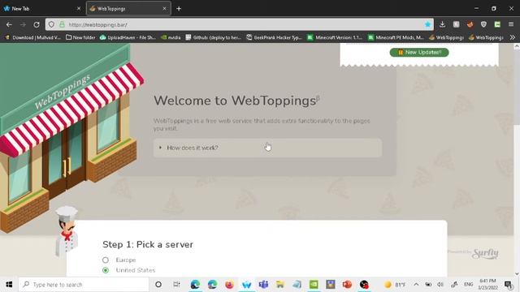
Task: Click the ENG language indicator
Action: 468,285
